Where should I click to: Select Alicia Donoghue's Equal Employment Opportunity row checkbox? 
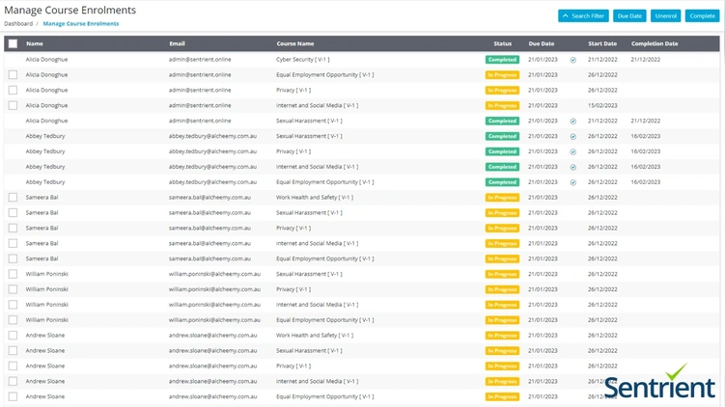tap(13, 74)
